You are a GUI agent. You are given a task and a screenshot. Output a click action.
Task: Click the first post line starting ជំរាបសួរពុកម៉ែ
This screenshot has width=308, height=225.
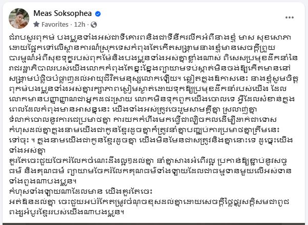150,38
